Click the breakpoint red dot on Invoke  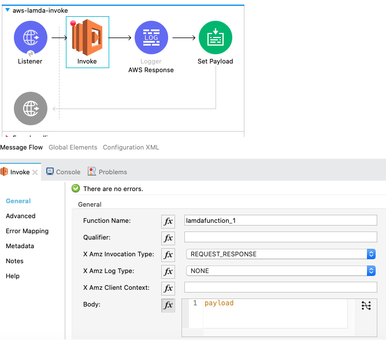(x=73, y=24)
